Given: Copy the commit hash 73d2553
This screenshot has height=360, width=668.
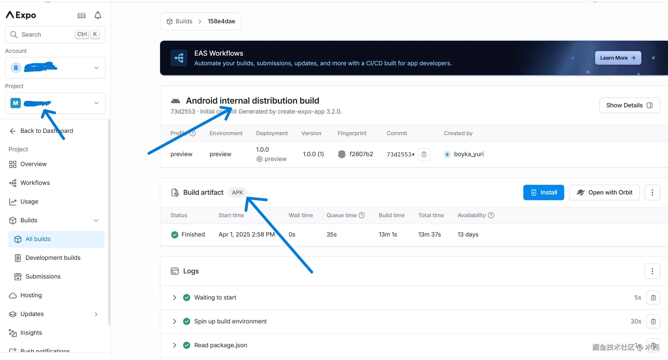Looking at the screenshot, I should point(424,154).
